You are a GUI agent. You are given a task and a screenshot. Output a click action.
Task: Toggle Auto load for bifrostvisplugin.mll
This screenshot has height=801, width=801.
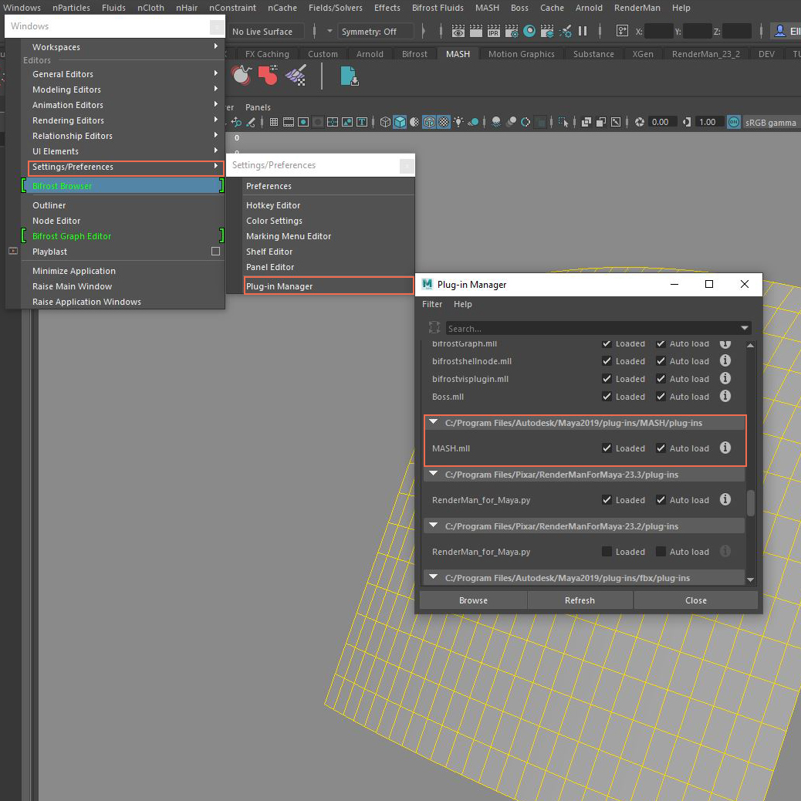tap(661, 379)
